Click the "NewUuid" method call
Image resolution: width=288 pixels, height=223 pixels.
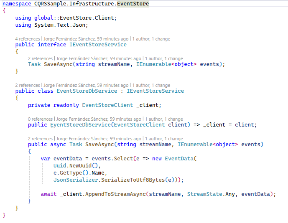click(x=80, y=166)
